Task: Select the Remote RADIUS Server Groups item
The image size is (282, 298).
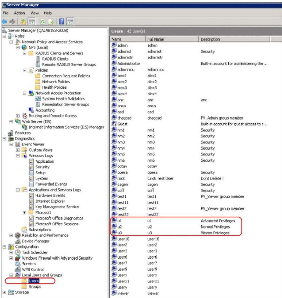Action: (69, 65)
